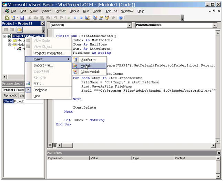This screenshot has width=223, height=181.
Task: Click the Project panel toolbar options chevron
Action: point(44,30)
